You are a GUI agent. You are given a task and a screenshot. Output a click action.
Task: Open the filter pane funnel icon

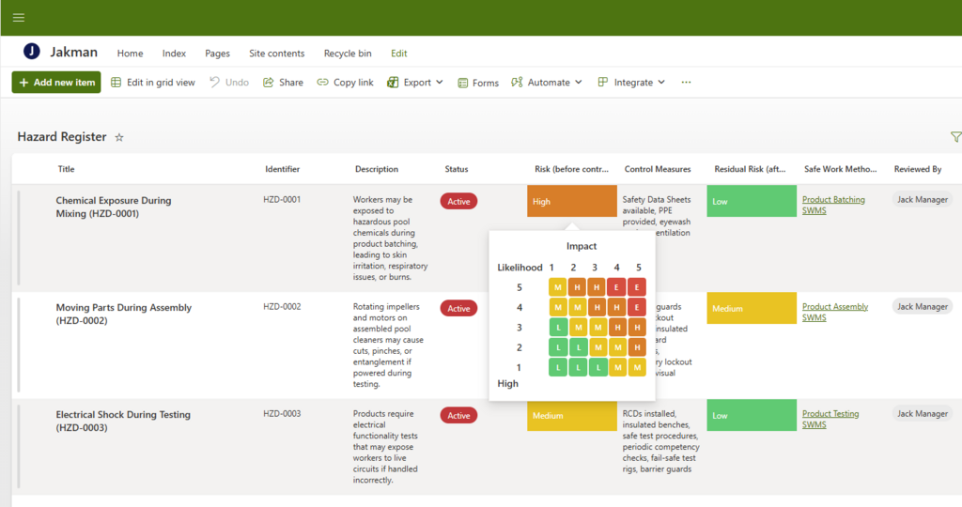955,137
